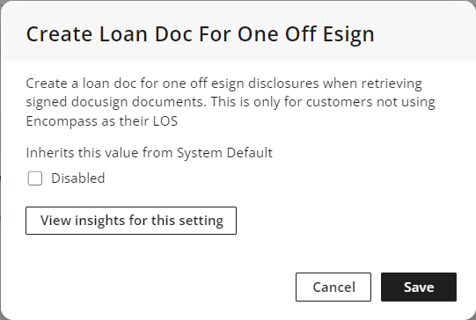The width and height of the screenshot is (476, 320).
Task: Click the System Default text in the inheritance note
Action: point(224,153)
